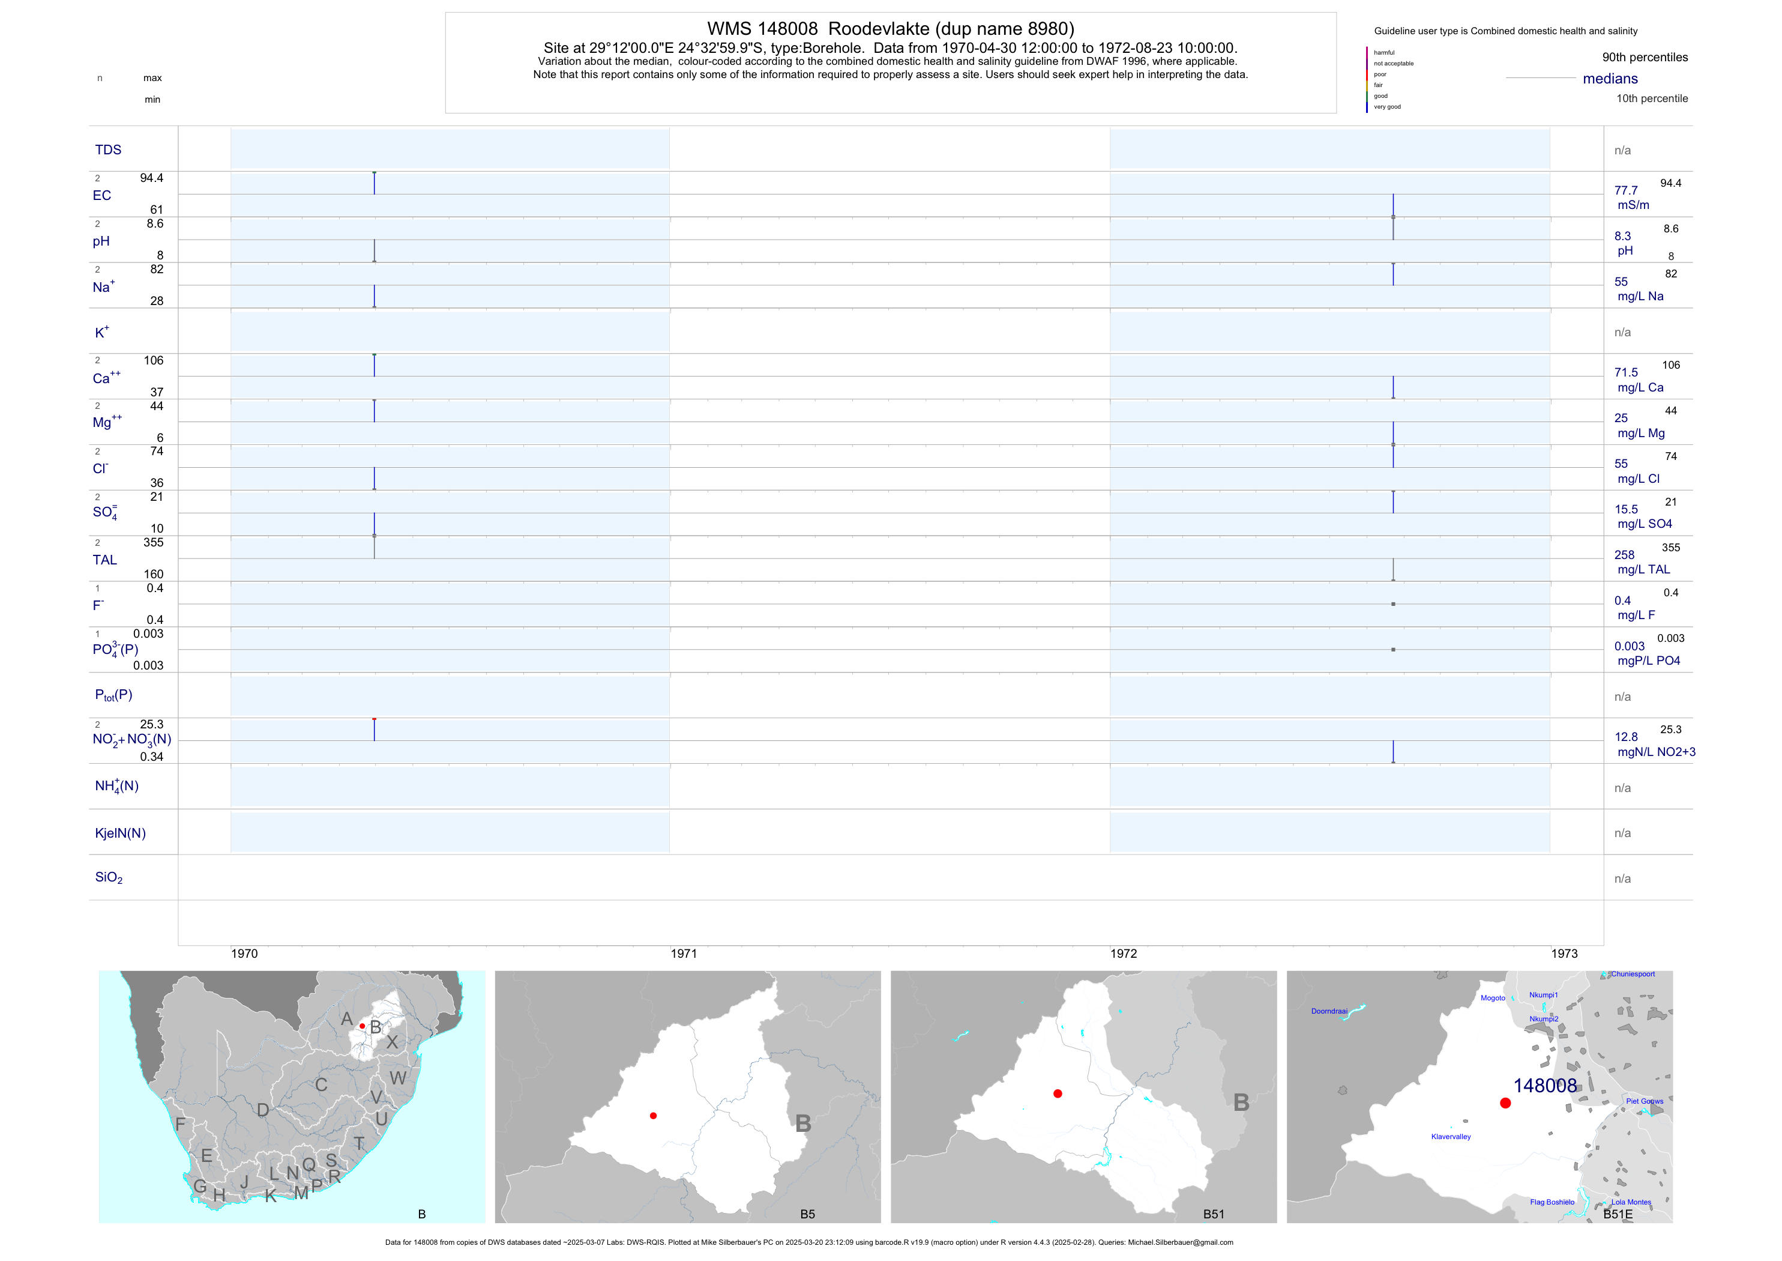Click the red dot in the B5 map
This screenshot has width=1782, height=1261.
tap(654, 1116)
